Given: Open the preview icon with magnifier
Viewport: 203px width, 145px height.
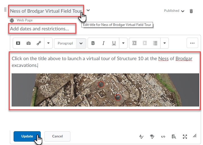Looking at the screenshot, I should point(174,137).
